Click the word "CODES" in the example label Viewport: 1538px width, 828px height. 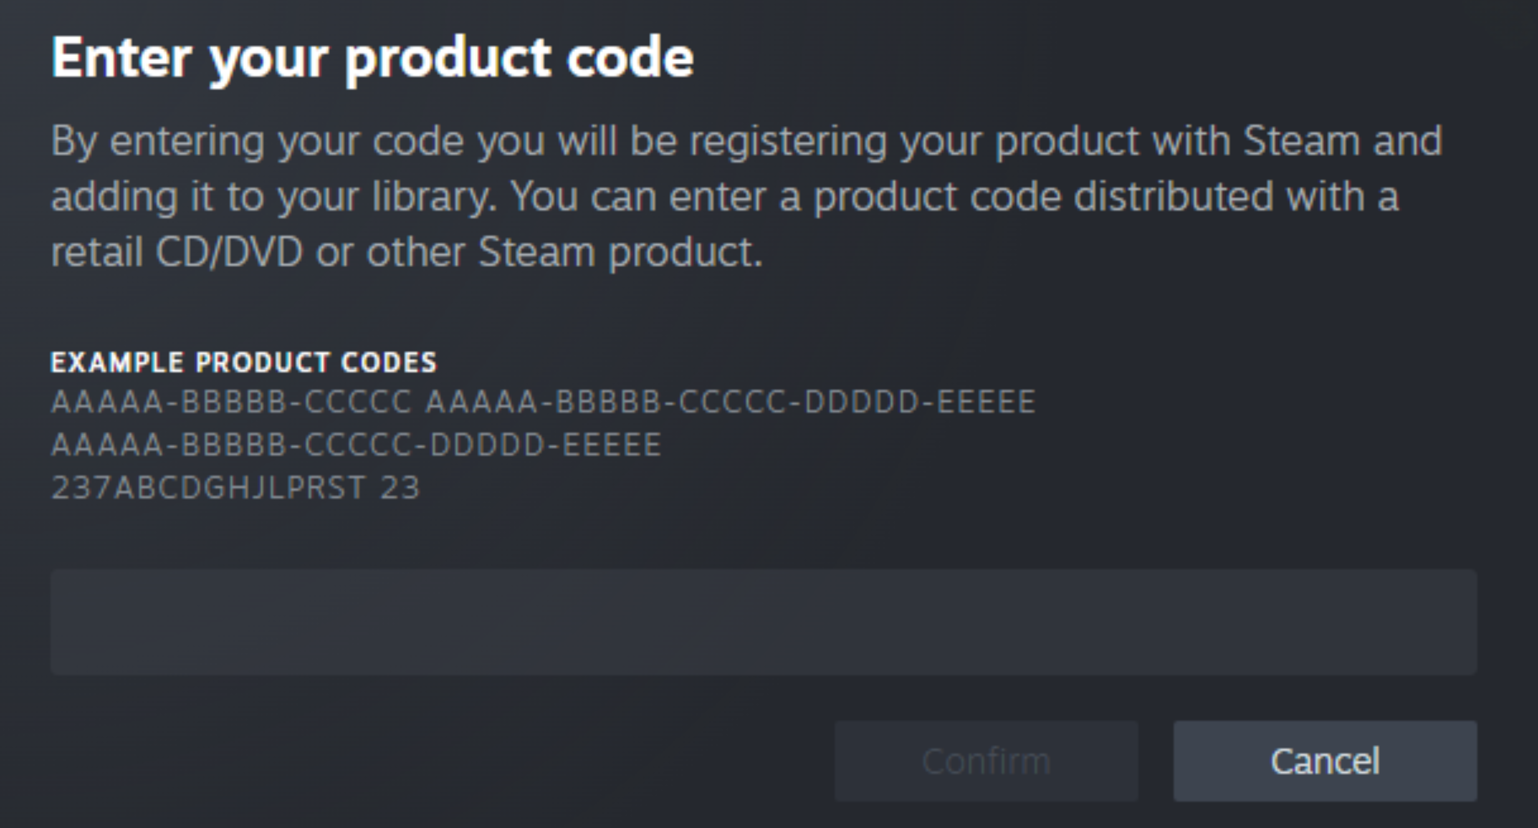(x=389, y=362)
